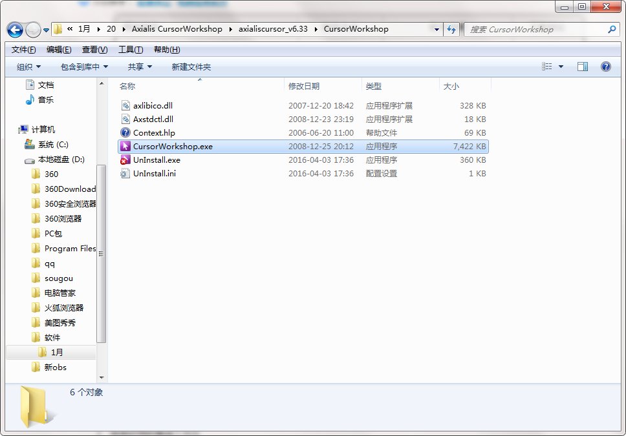
Task: Select the UnInstall.exe icon
Action: tap(125, 160)
